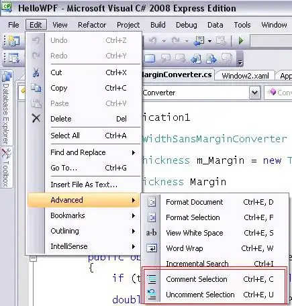The height and width of the screenshot is (306, 292).
Task: Toggle Word Wrap option
Action: pyautogui.click(x=215, y=248)
